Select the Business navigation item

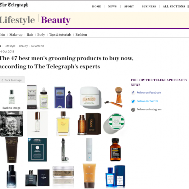click(x=149, y=6)
